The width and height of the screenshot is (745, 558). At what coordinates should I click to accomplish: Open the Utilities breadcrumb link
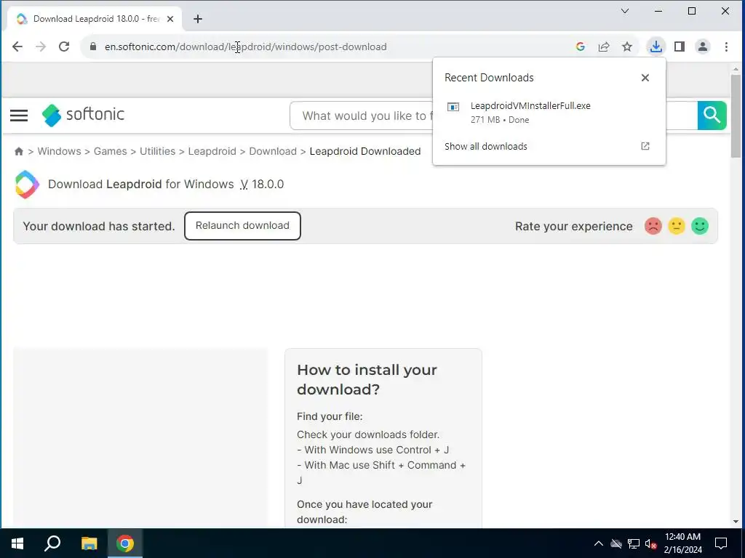pyautogui.click(x=157, y=151)
